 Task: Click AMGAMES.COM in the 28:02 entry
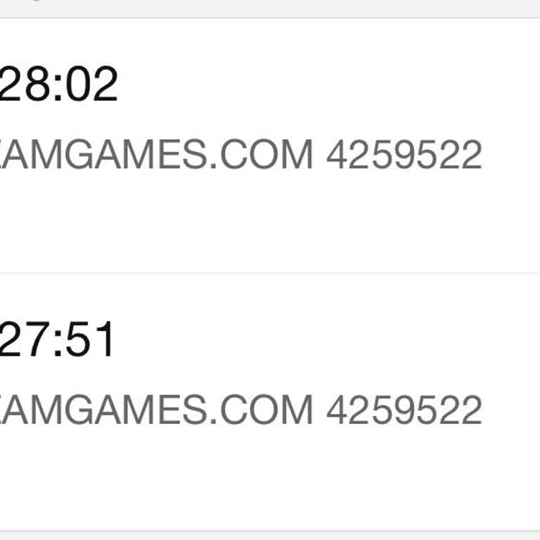pos(155,155)
